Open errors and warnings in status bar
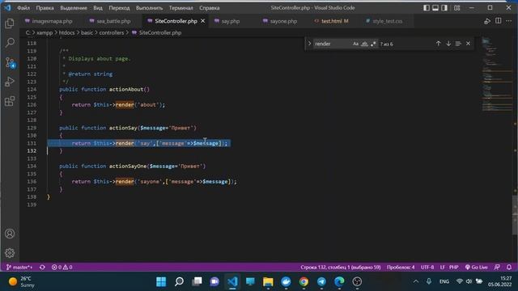The height and width of the screenshot is (291, 518). pos(62,268)
